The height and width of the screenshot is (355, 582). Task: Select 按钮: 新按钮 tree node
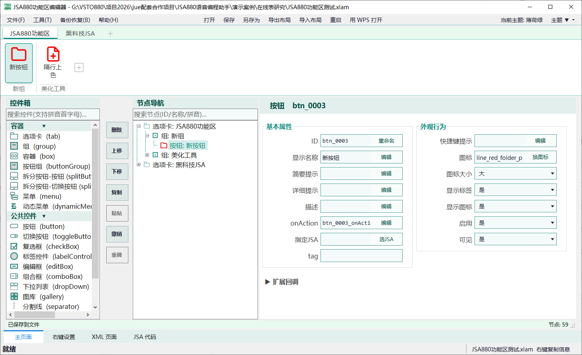187,145
